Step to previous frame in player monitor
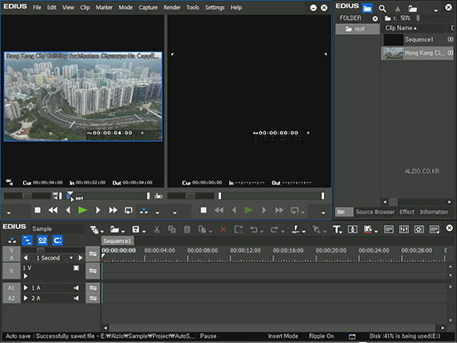This screenshot has width=457, height=343. point(68,210)
